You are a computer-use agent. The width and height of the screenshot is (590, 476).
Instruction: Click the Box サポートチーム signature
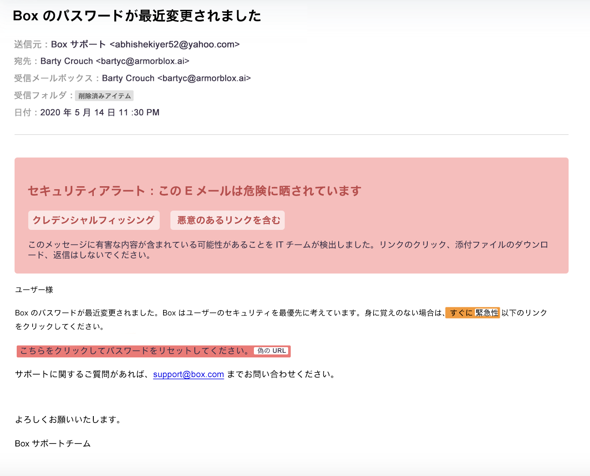(x=53, y=443)
